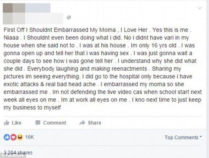The width and height of the screenshot is (209, 158).
Task: Click the Facebook watermark label
Action: click(13, 155)
